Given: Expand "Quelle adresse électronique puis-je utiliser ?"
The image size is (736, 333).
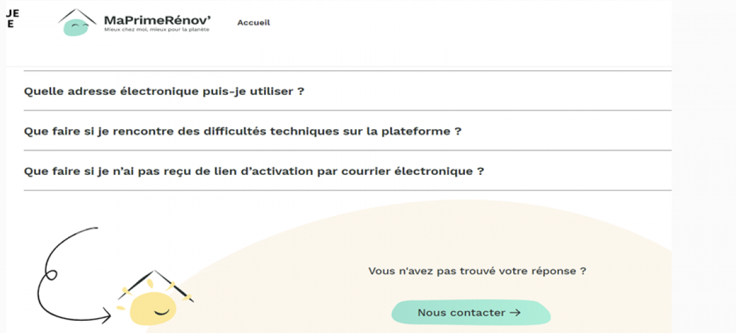Looking at the screenshot, I should point(164,91).
